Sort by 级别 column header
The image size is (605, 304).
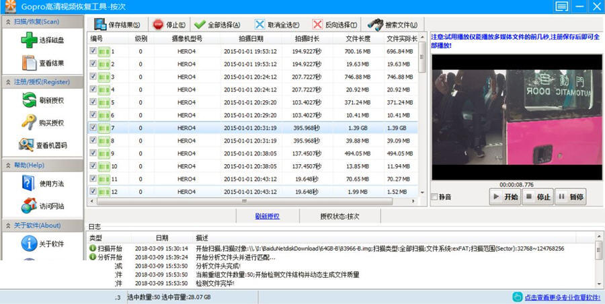click(x=141, y=38)
